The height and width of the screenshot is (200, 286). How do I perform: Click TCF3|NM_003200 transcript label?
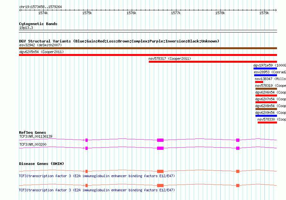33,144
